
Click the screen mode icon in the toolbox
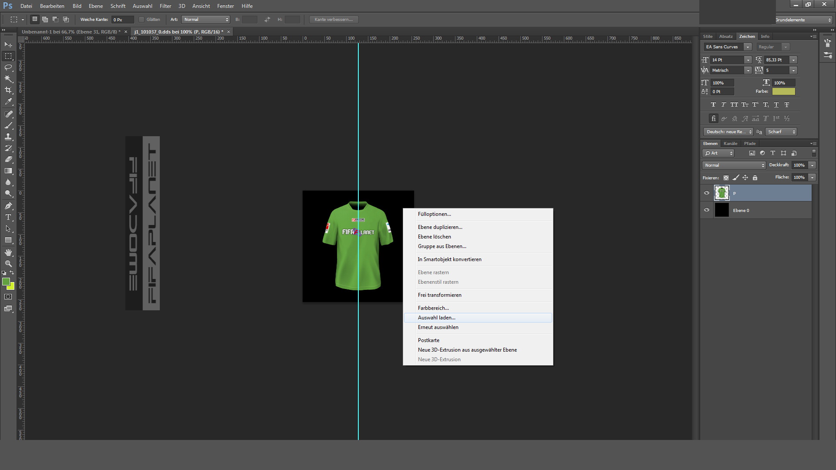pyautogui.click(x=8, y=309)
